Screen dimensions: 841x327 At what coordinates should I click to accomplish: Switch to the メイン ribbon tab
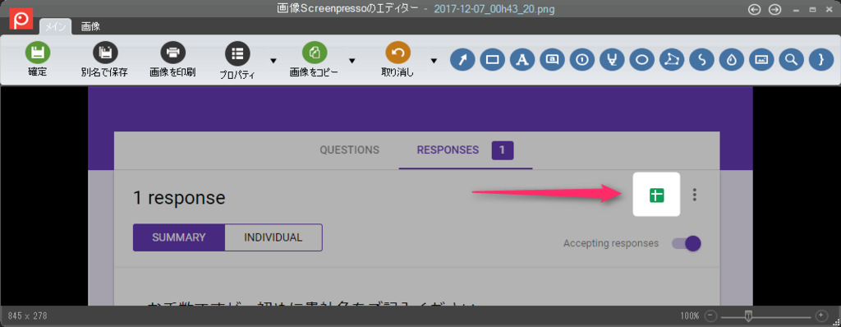point(55,26)
